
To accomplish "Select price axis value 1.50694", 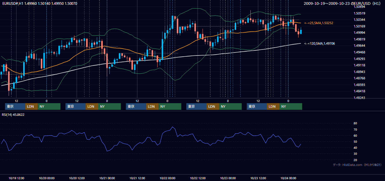I will [x=360, y=7].
